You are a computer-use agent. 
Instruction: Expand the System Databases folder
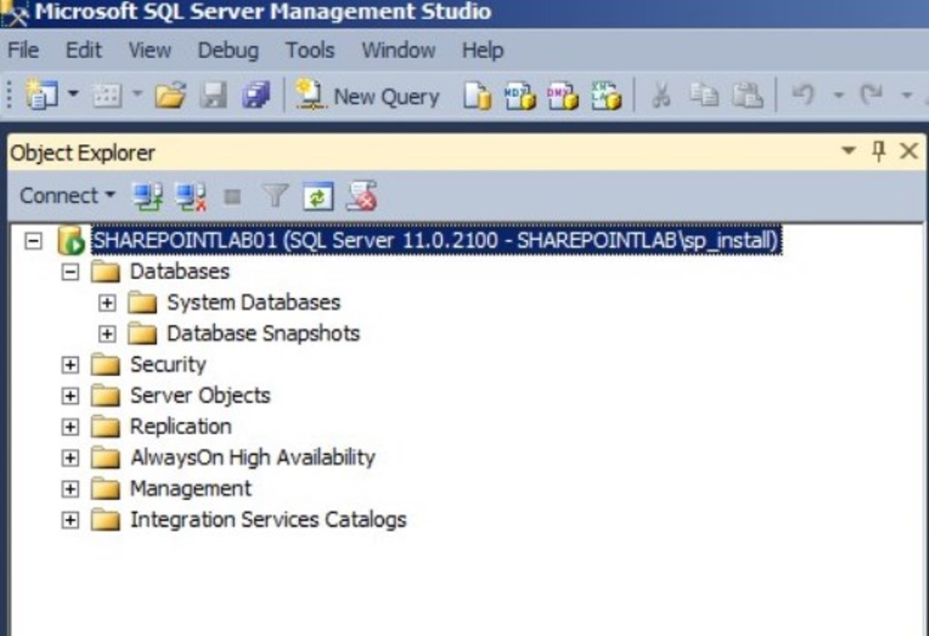tap(107, 304)
